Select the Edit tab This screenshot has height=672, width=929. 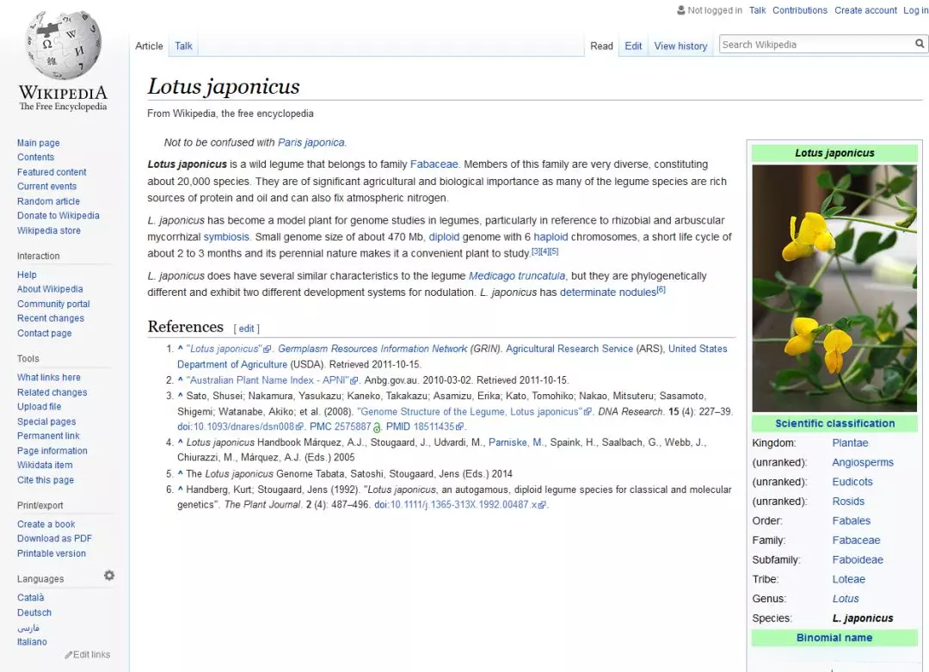[x=633, y=46]
